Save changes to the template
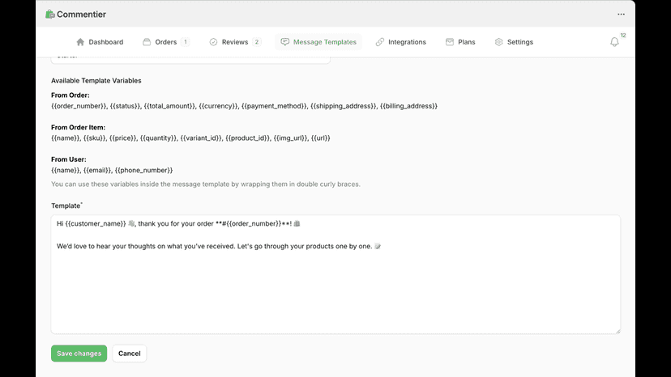671x377 pixels. [79, 354]
